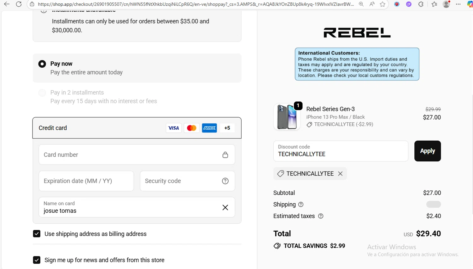Screen dimensions: 473x269
Task: Open the browser Settings and more menu
Action: coord(458,4)
